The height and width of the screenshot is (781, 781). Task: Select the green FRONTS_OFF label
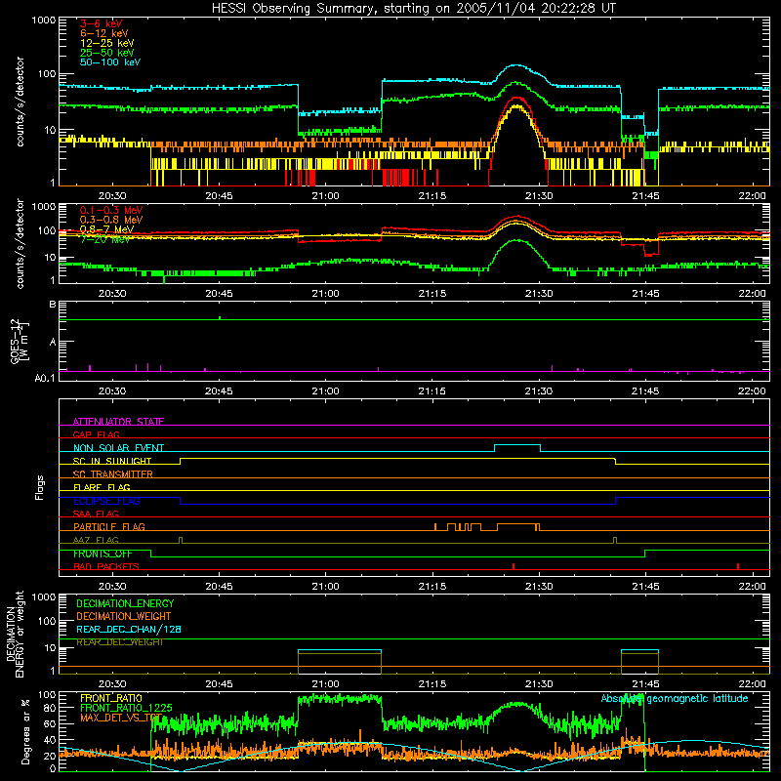(103, 554)
